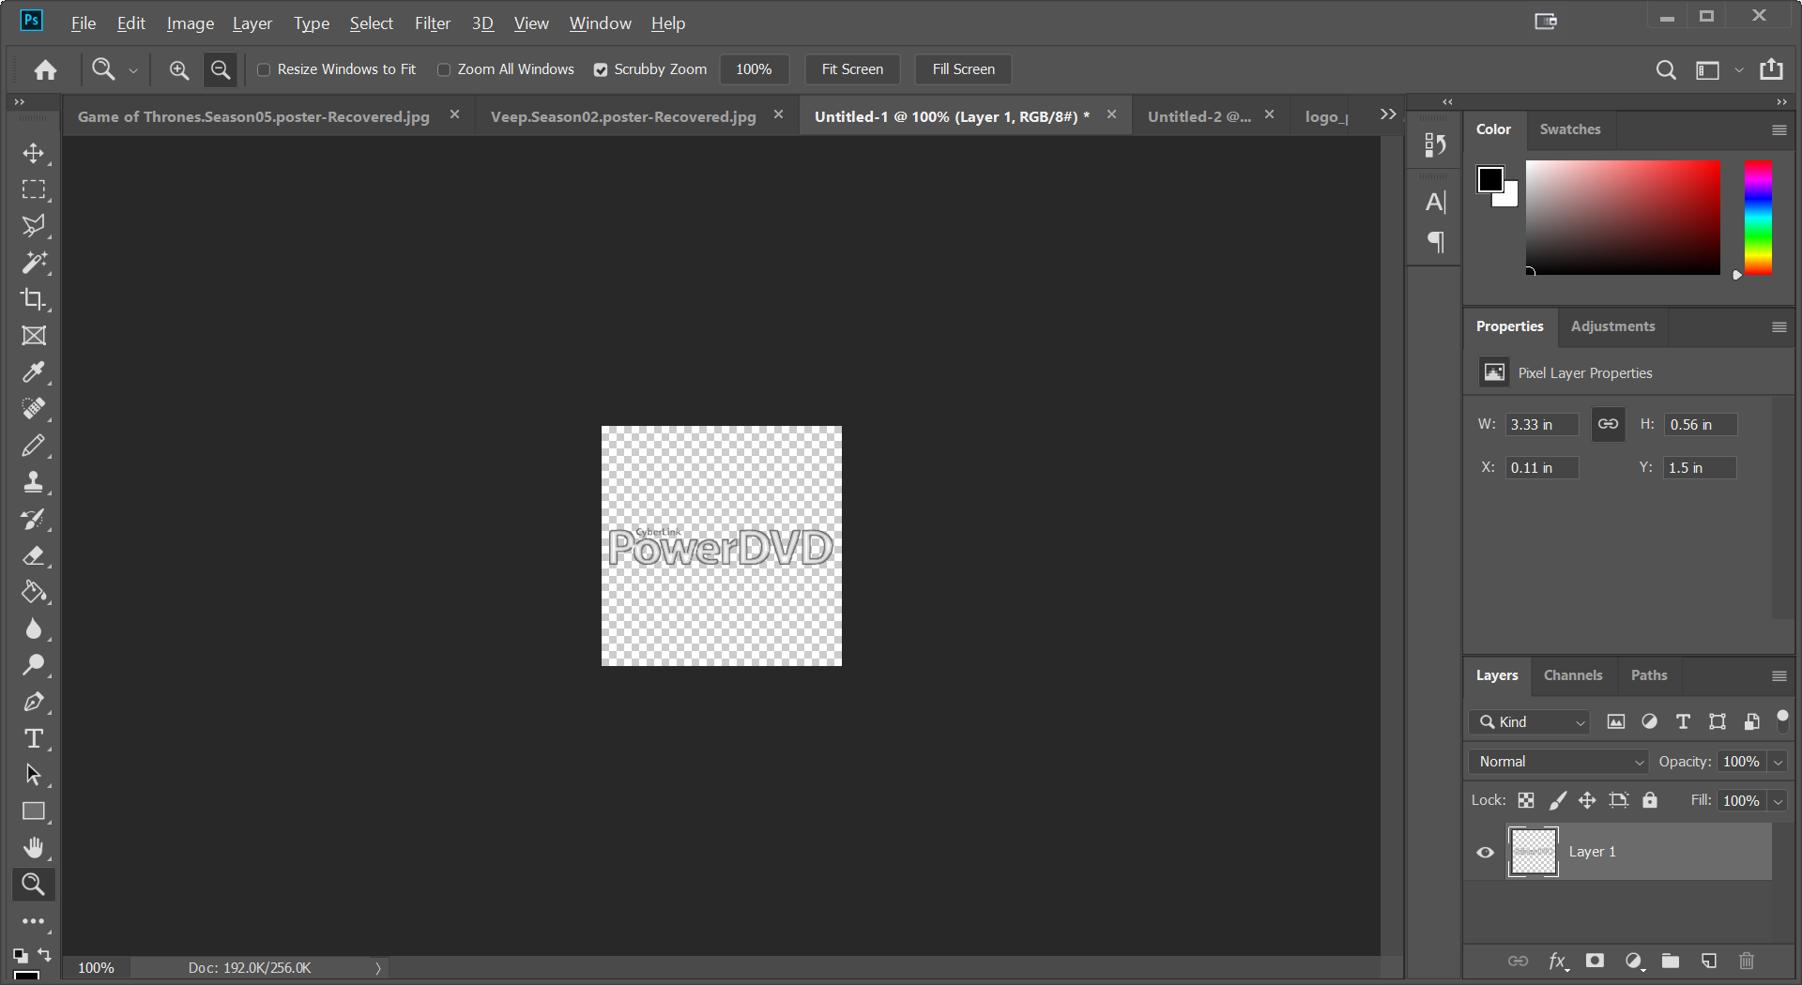Toggle link width and height
Viewport: 1802px width, 985px height.
[1608, 424]
